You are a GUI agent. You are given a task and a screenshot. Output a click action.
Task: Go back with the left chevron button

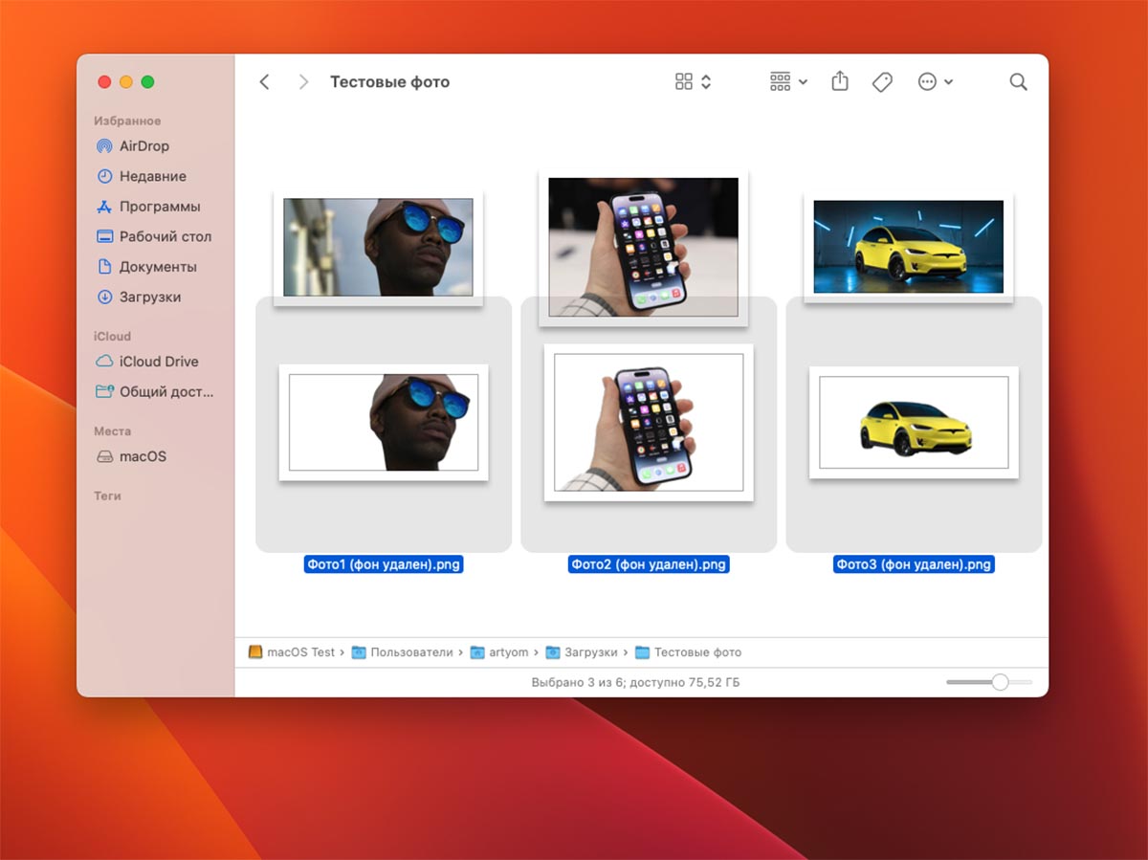(265, 82)
